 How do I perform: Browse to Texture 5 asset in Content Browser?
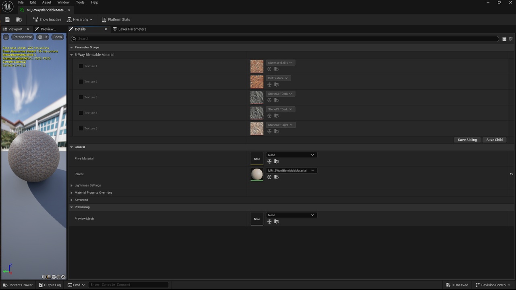(x=277, y=131)
